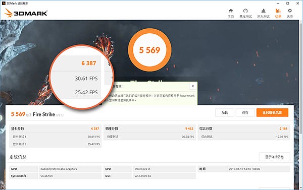The height and width of the screenshot is (190, 303).
Task: Click the 系统信息 section heading
Action: (x=18, y=157)
